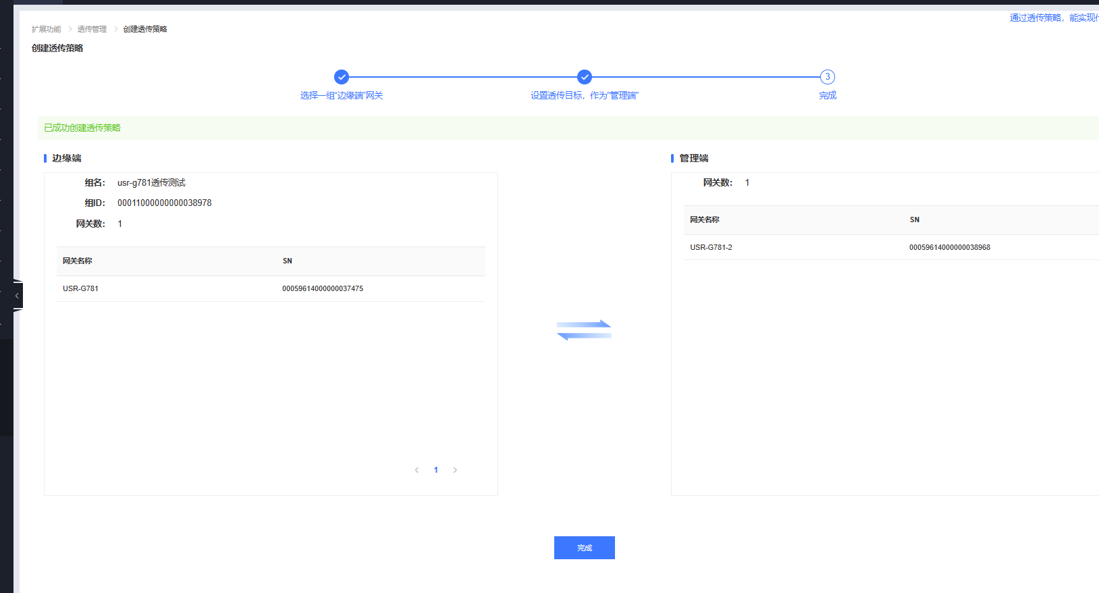
Task: Click the blue 完成 button
Action: [584, 548]
